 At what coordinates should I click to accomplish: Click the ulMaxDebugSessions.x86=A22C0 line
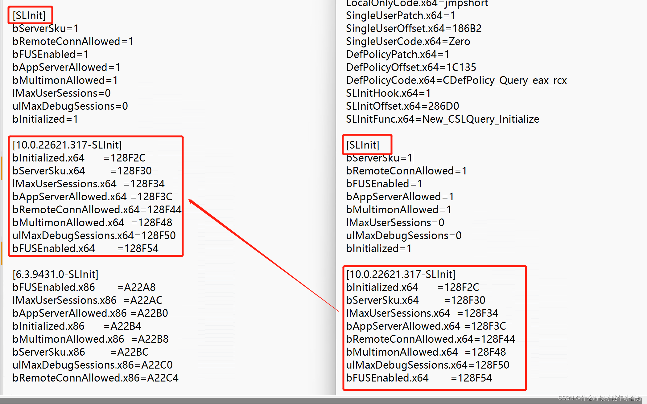tap(92, 365)
